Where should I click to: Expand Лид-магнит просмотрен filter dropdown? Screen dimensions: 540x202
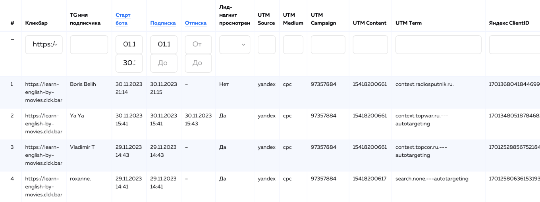click(x=235, y=44)
